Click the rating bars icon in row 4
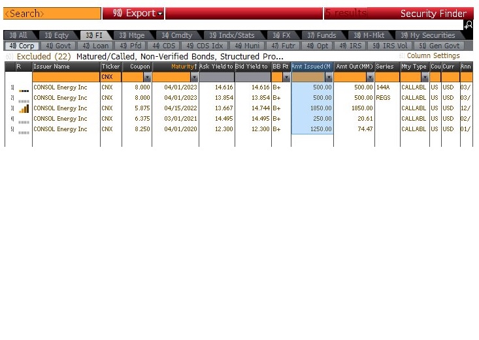 (24, 120)
